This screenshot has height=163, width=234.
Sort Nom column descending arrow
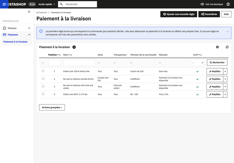click(69, 55)
